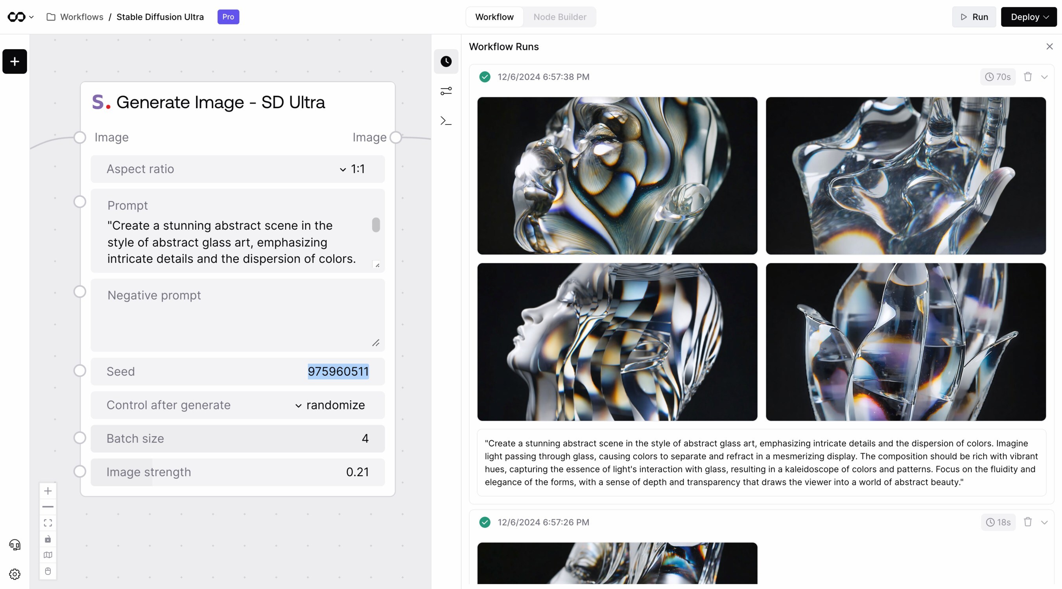Viewport: 1062px width, 589px height.
Task: Open the glass profile face thumbnail
Action: [617, 342]
